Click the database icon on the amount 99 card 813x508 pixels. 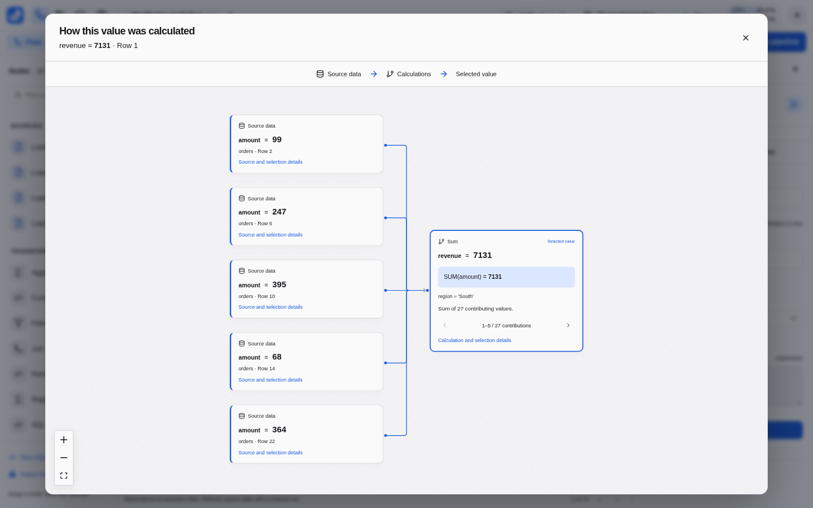242,126
